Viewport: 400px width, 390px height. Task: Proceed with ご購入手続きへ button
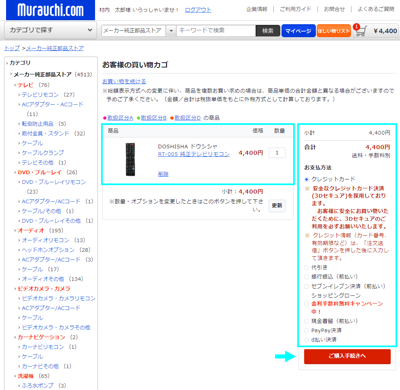[347, 356]
